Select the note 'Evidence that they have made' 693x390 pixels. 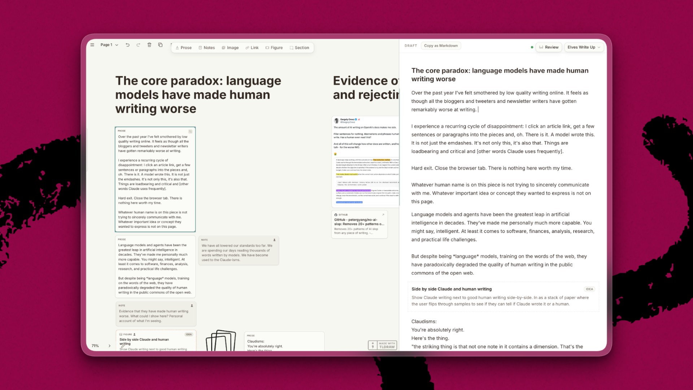tap(156, 314)
